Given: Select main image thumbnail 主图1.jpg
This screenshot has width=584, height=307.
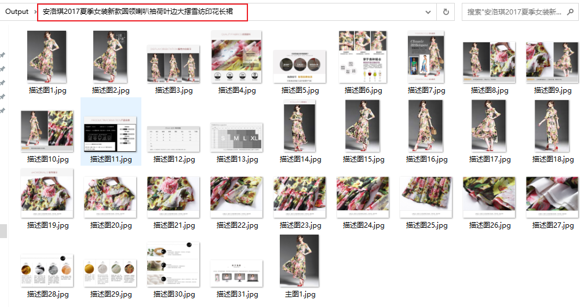Looking at the screenshot, I should (300, 261).
